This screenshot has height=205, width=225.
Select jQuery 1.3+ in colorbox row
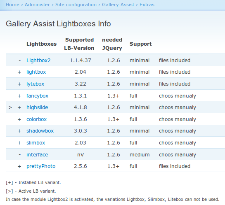tap(114, 119)
